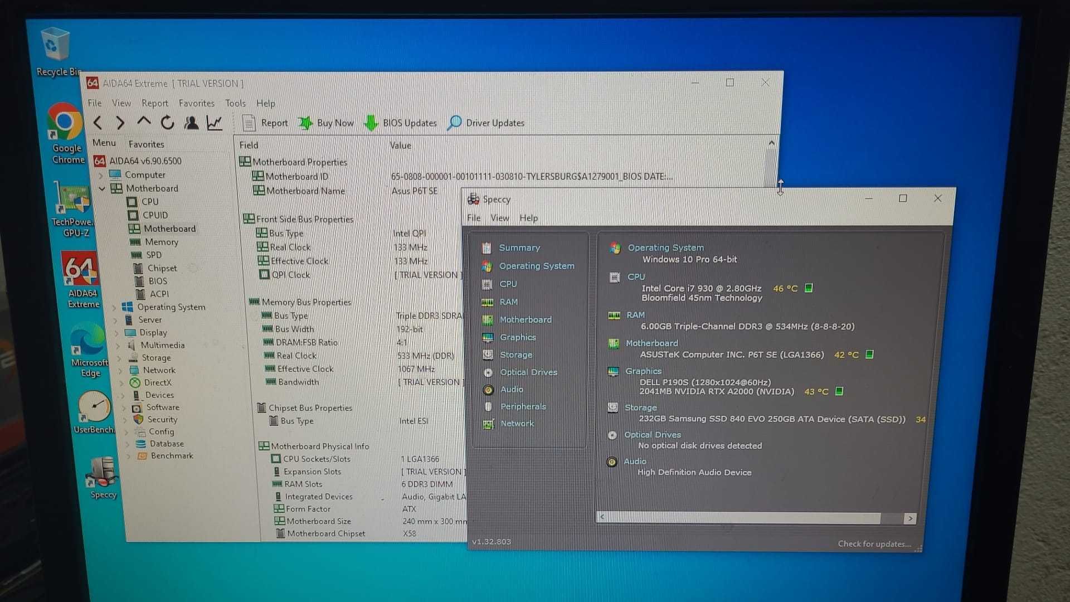Image resolution: width=1070 pixels, height=602 pixels.
Task: Refresh the AIDA64 page
Action: (x=167, y=123)
